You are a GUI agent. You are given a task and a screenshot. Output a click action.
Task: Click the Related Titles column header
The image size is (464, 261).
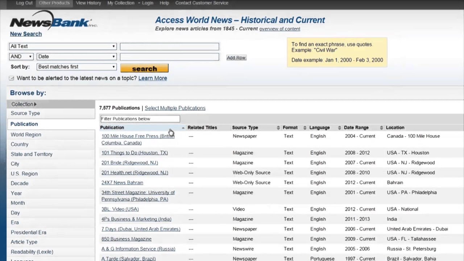pos(202,128)
